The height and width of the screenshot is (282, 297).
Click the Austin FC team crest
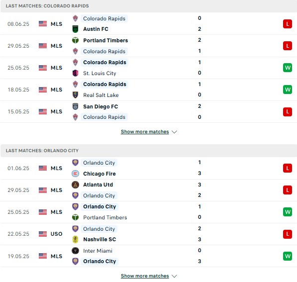[76, 29]
